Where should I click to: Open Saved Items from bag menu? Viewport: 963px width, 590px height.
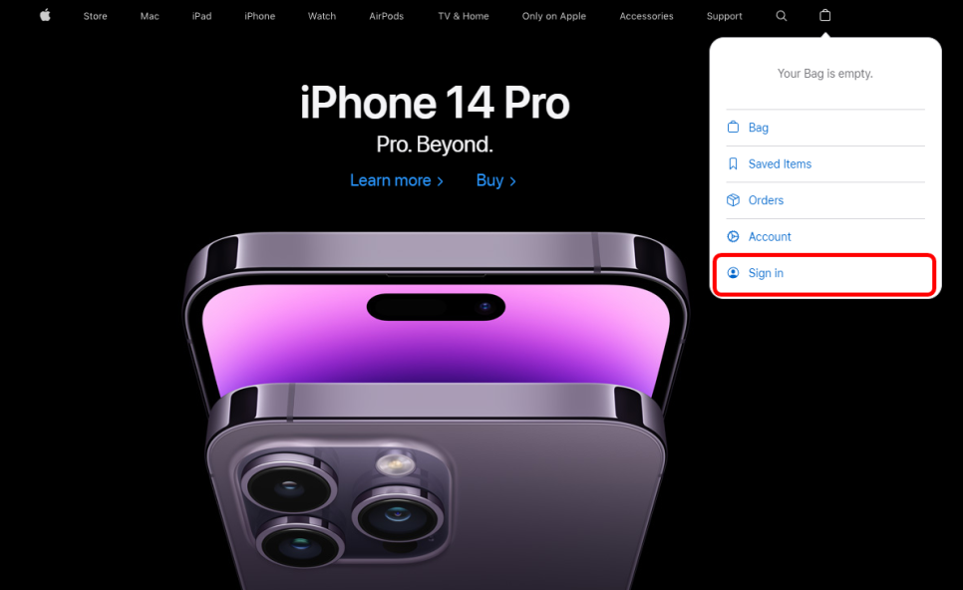tap(780, 163)
